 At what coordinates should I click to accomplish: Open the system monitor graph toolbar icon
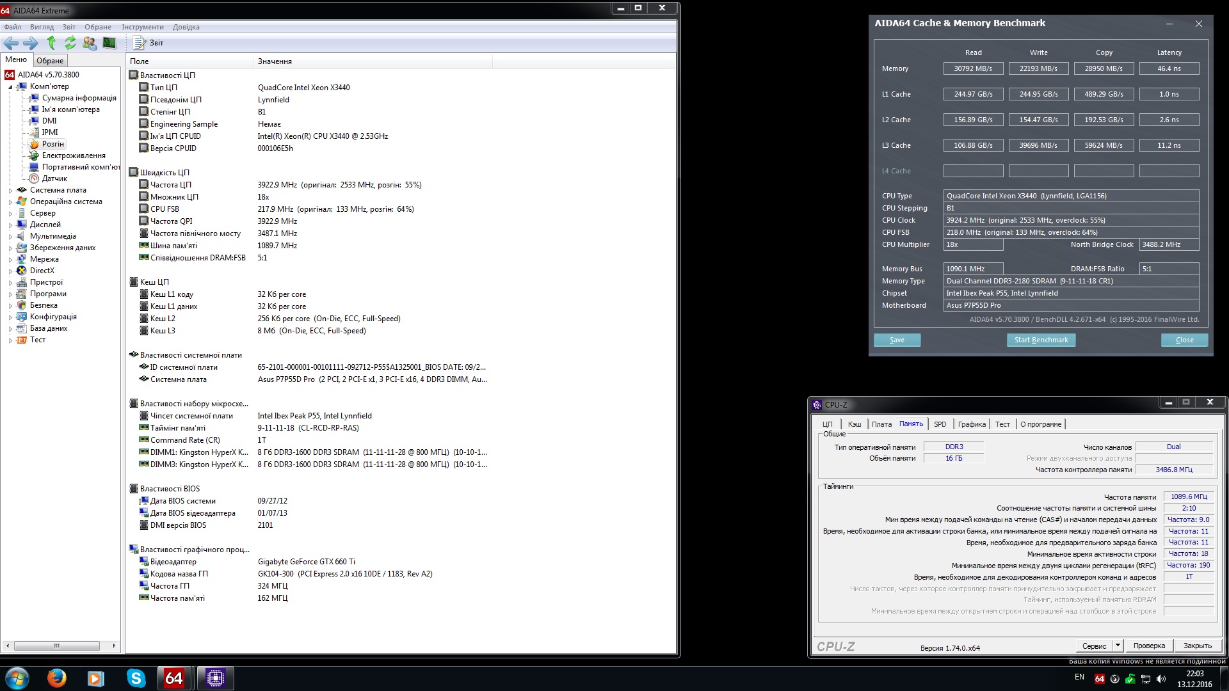click(109, 43)
